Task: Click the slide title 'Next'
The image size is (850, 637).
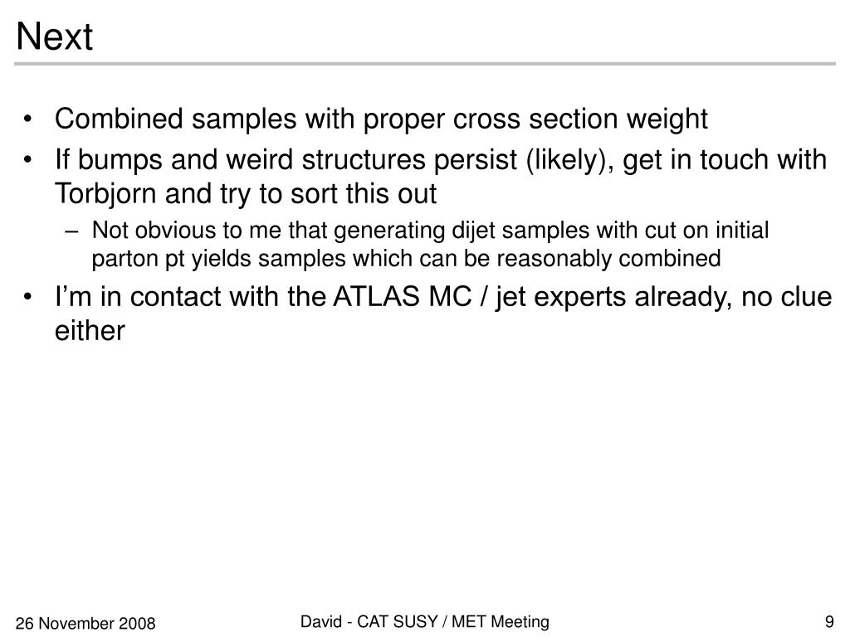Action: tap(54, 36)
